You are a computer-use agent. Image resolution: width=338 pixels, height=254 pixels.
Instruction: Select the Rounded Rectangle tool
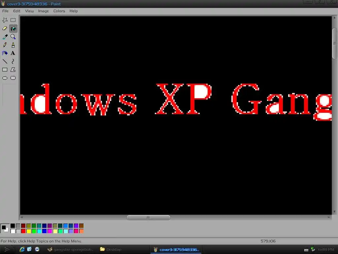pos(13,78)
